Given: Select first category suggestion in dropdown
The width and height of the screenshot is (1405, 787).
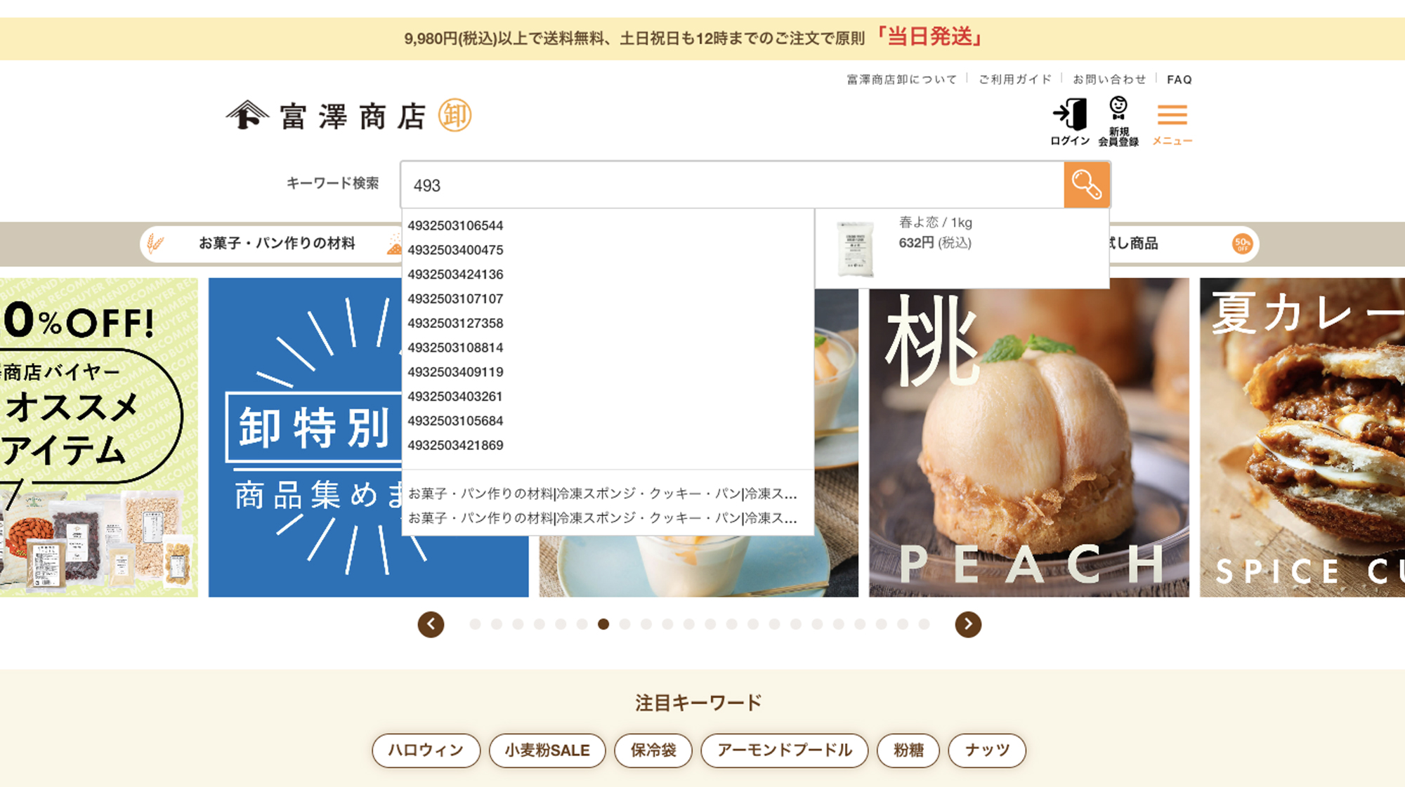Looking at the screenshot, I should coord(602,494).
